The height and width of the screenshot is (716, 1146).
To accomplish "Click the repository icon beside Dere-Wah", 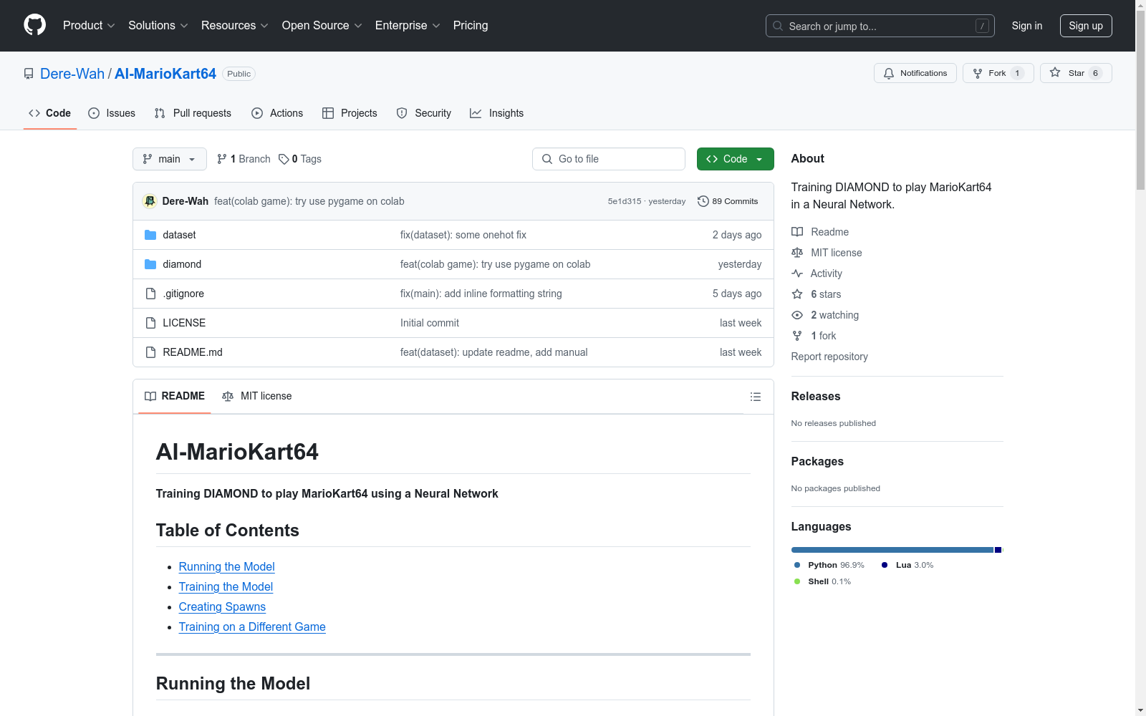I will [x=29, y=74].
